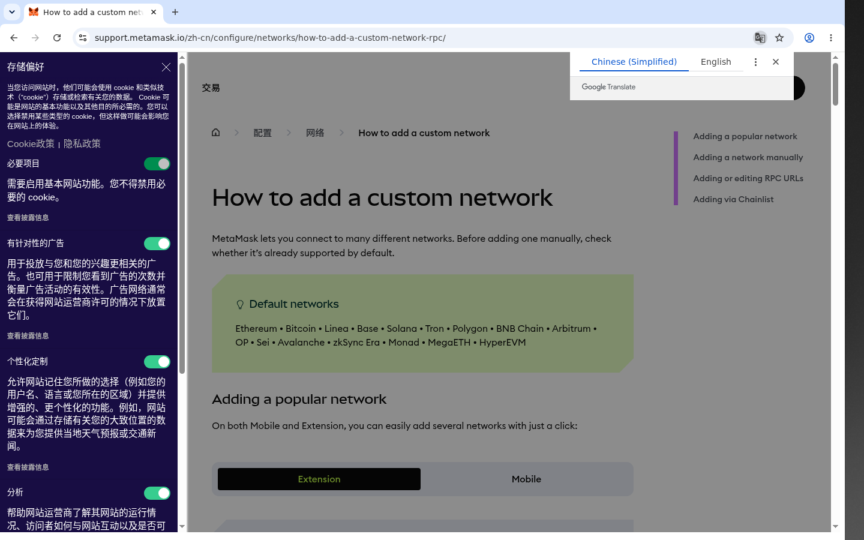Open the tab search dropdown arrow
Screen dimensions: 864x540
(12, 12)
